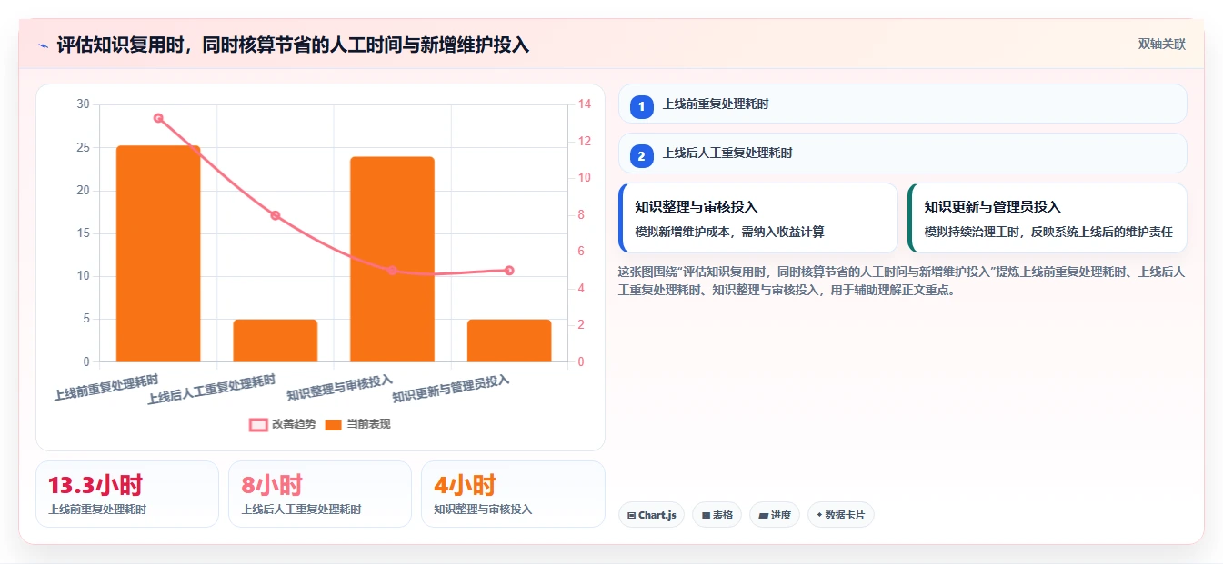Click the 表格 tag
Screen dimensions: 1223x564
pyautogui.click(x=717, y=515)
